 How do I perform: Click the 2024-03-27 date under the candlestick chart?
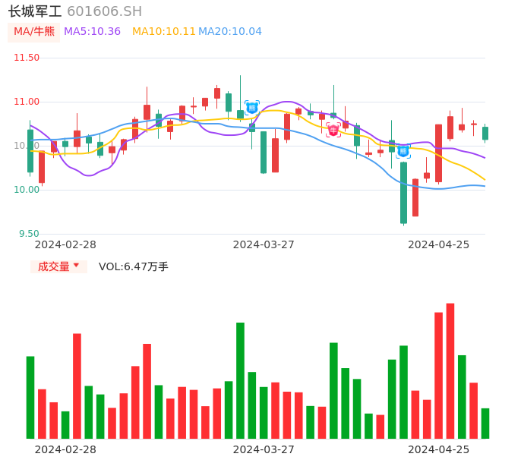(264, 244)
